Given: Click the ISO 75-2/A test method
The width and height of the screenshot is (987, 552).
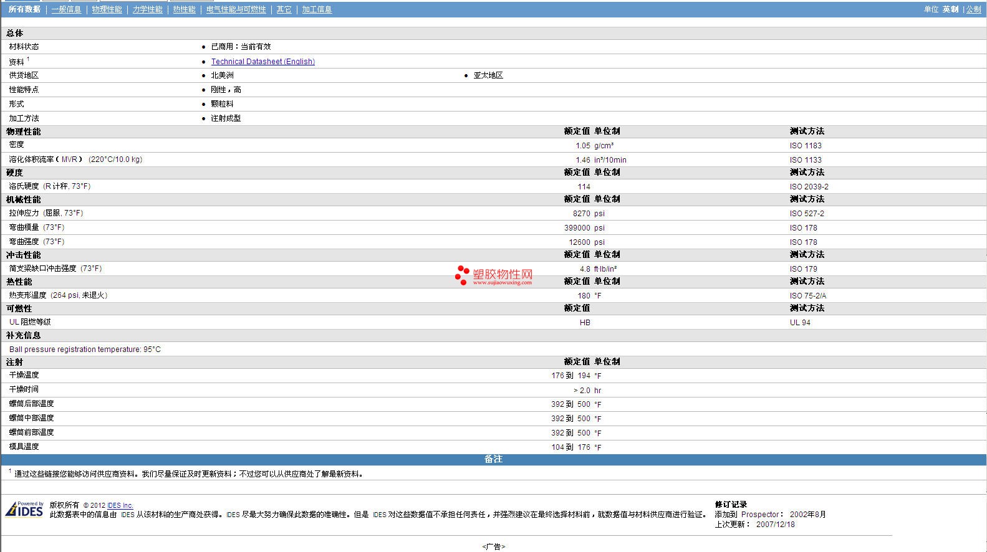Looking at the screenshot, I should 807,296.
